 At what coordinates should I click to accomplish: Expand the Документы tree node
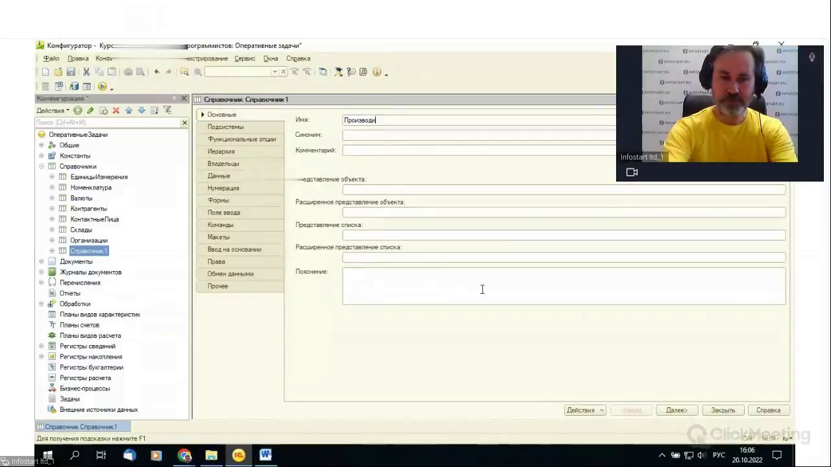click(x=42, y=261)
